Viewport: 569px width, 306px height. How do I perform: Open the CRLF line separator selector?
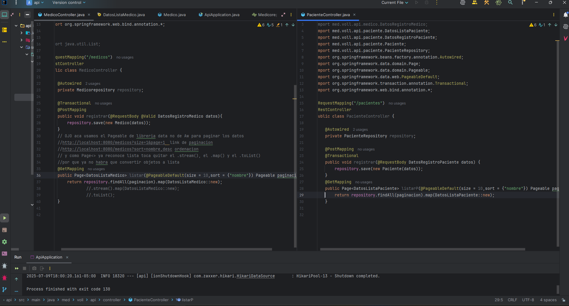point(513,300)
